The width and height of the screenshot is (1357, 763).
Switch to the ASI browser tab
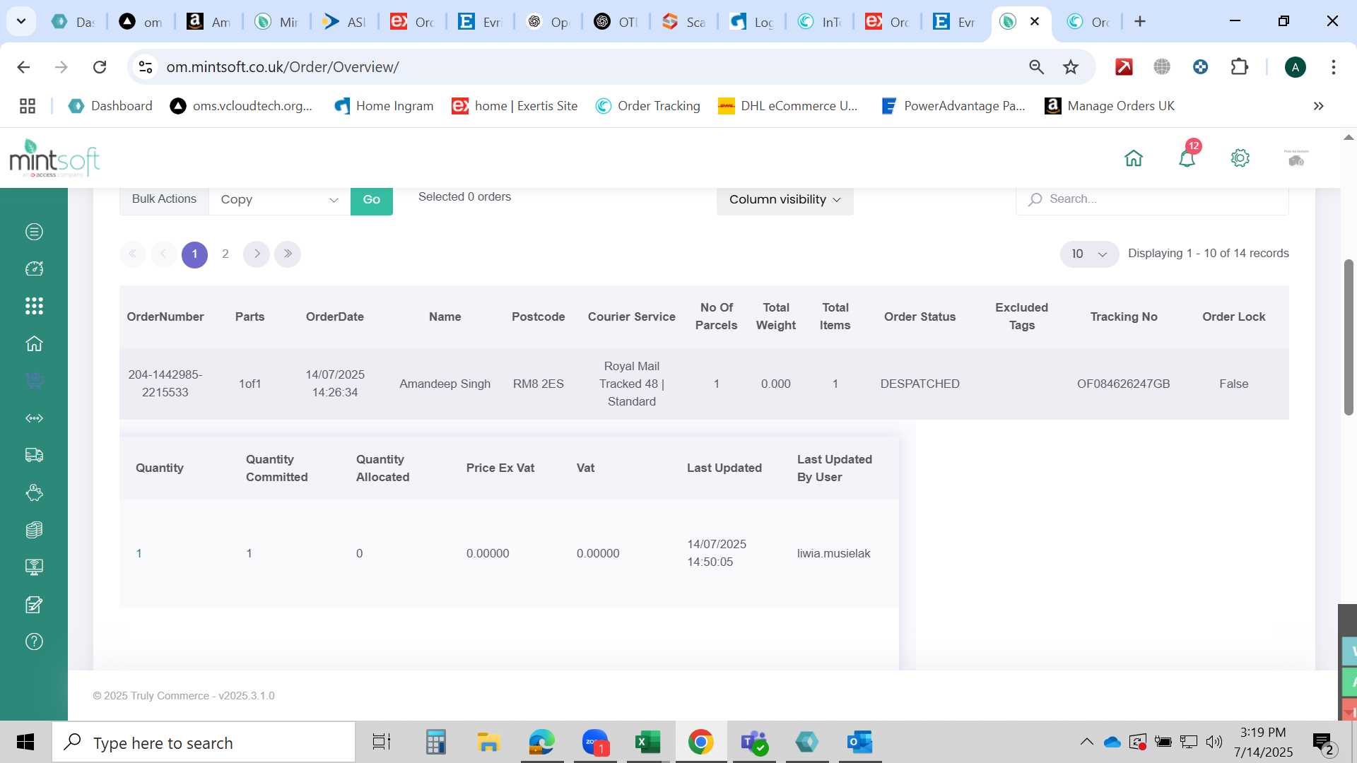[x=345, y=22]
